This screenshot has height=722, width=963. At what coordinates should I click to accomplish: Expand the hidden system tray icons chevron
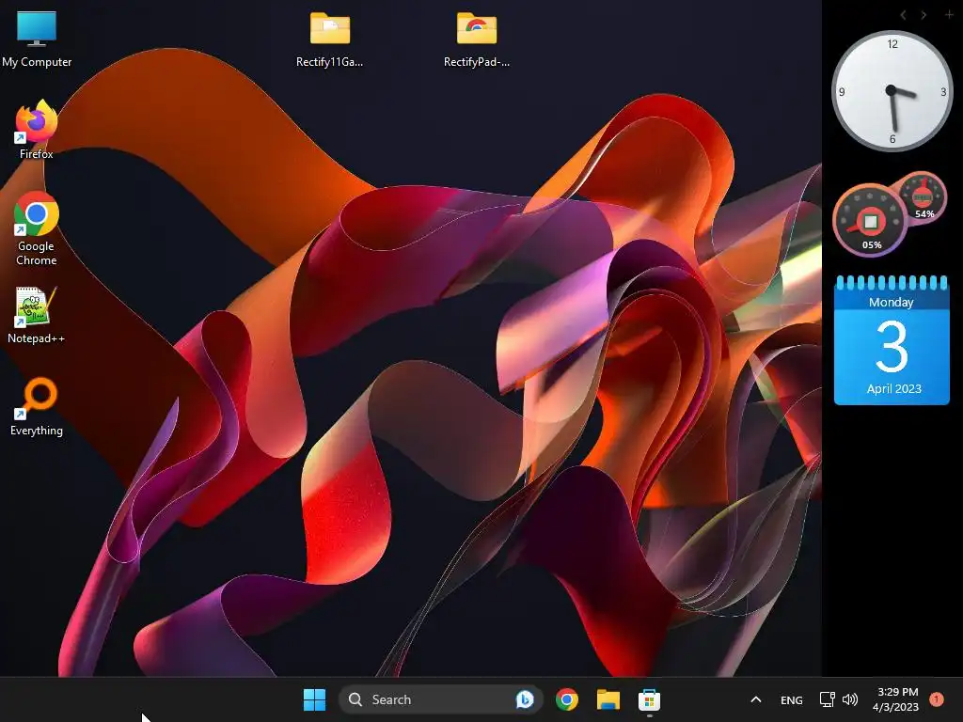pos(756,699)
